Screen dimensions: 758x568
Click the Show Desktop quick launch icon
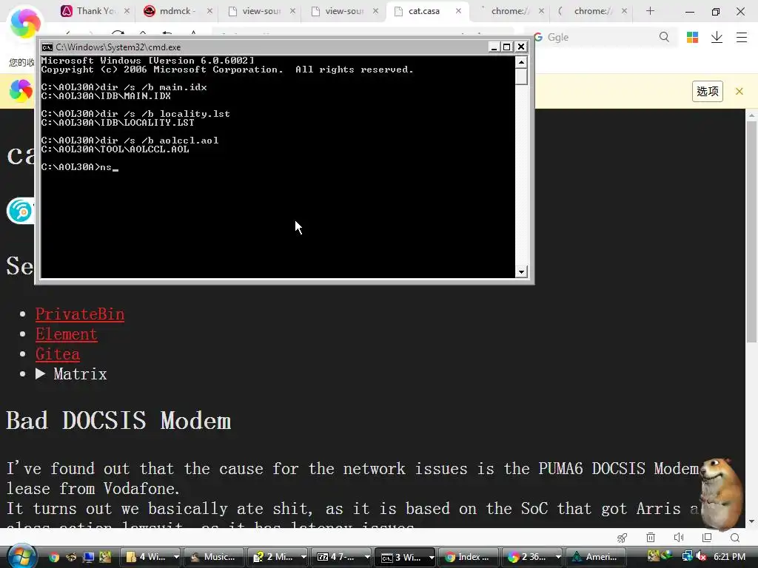89,558
